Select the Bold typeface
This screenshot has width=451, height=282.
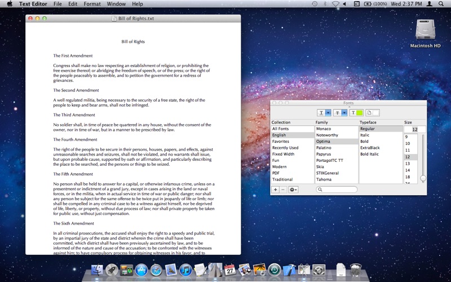(x=381, y=142)
